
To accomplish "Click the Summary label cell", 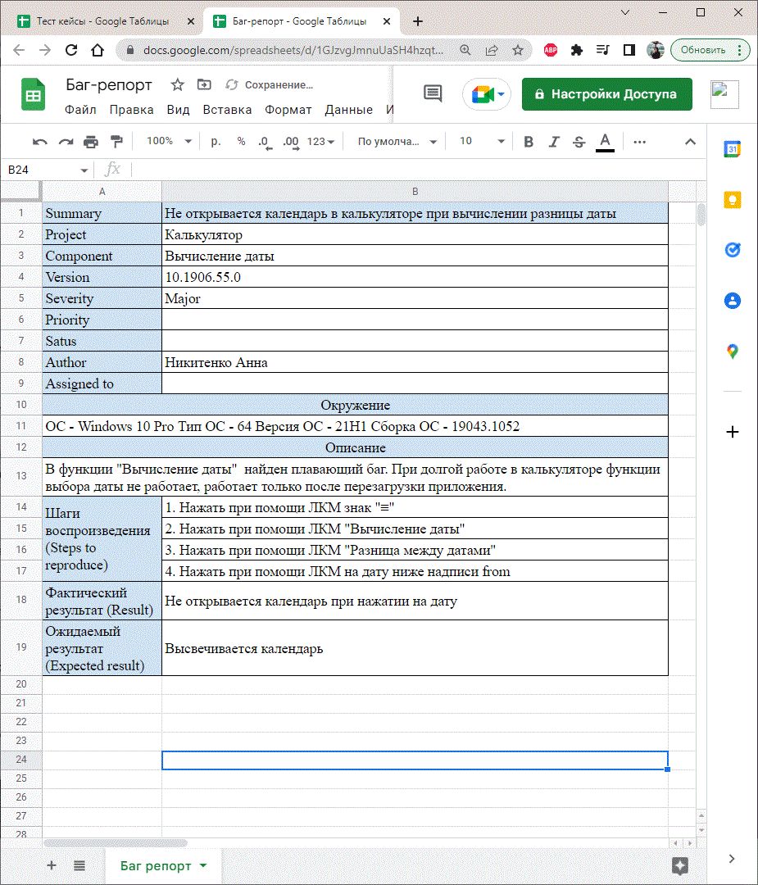I will point(102,213).
